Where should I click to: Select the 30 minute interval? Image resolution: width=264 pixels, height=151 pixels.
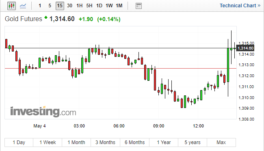69,6
